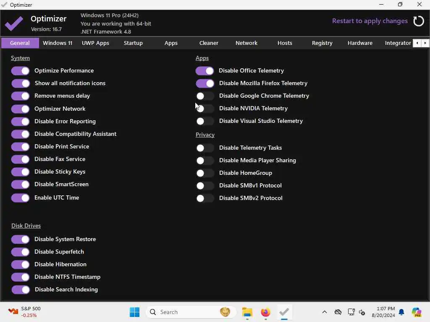
Task: Select the General tab
Action: point(20,43)
